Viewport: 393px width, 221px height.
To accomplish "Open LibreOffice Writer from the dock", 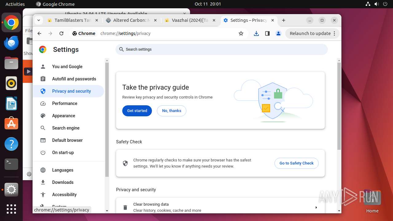I will pos(11,103).
